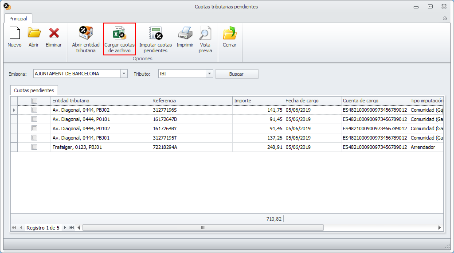Click the Arrendador imputation cell
The width and height of the screenshot is (454, 253).
tap(426, 147)
